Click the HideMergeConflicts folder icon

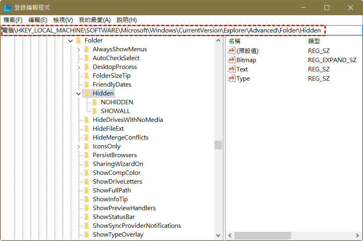tap(87, 138)
